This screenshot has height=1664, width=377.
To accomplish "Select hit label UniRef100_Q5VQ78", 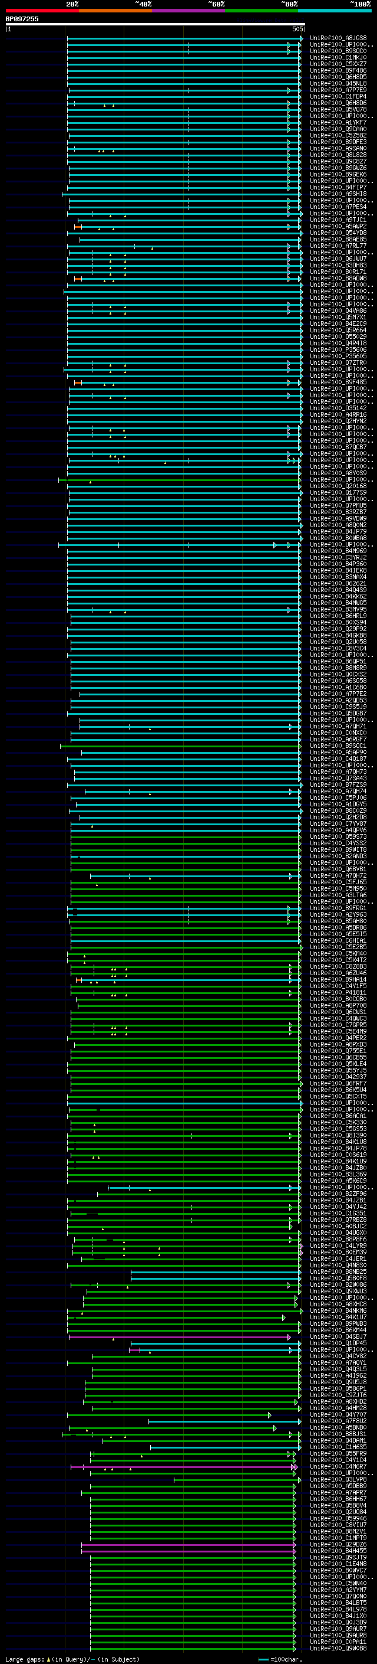I will pos(338,109).
